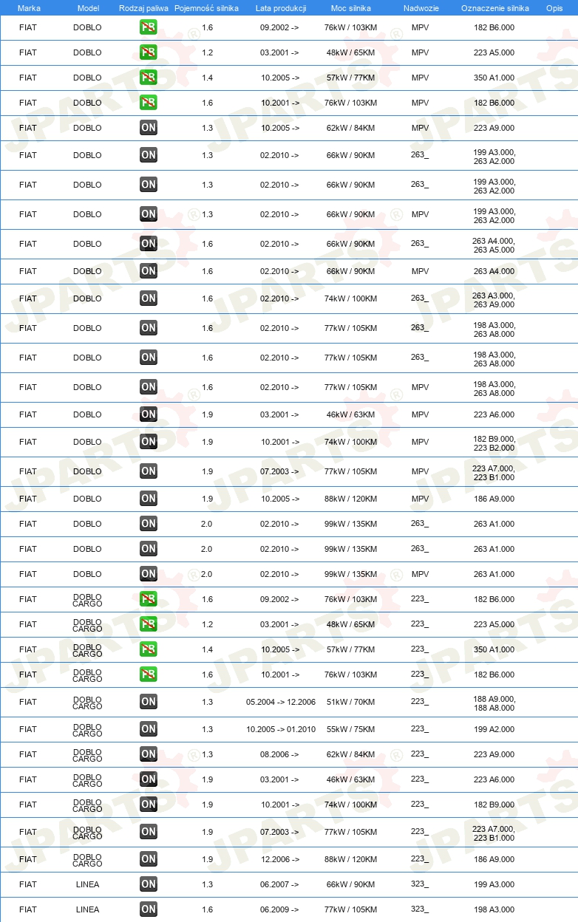578x922 pixels.
Task: Click the ON icon in DOBLO 1.6 77kW MPV row
Action: tap(149, 387)
